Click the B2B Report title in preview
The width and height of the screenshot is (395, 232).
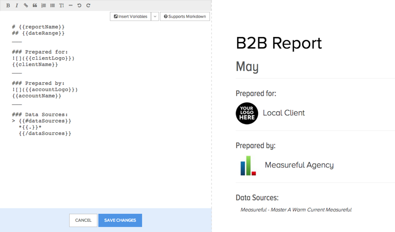tap(279, 43)
